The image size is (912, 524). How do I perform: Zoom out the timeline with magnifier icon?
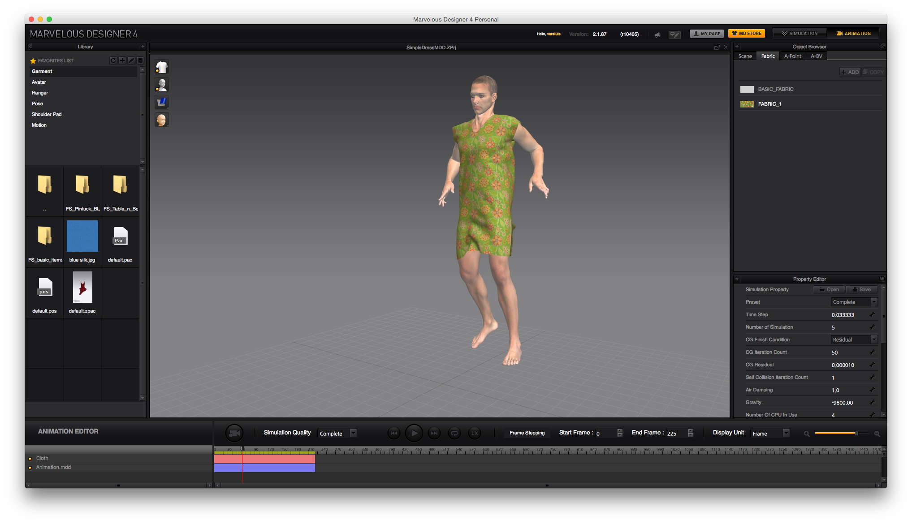click(807, 434)
